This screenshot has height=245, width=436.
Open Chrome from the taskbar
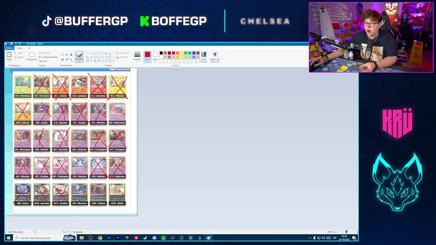pyautogui.click(x=100, y=238)
